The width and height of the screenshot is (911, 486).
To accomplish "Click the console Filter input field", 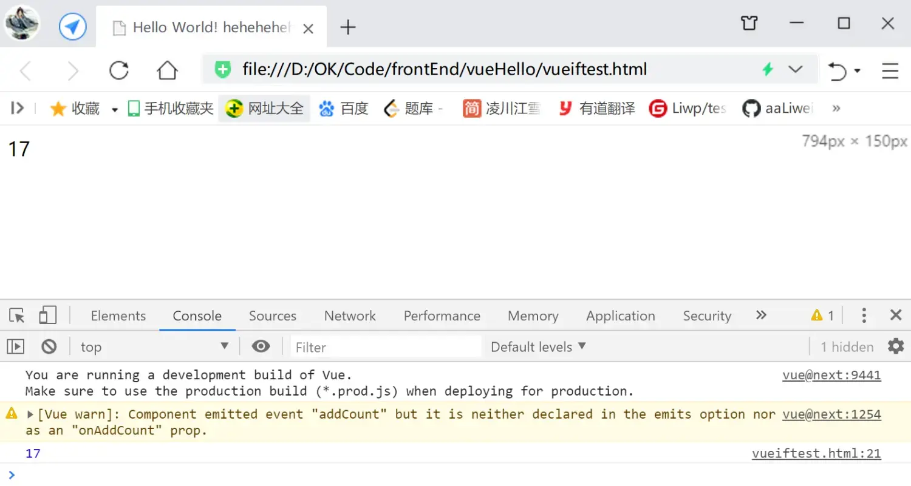I will (x=386, y=347).
